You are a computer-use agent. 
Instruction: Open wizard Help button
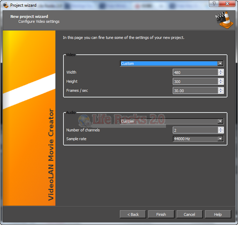[218, 214]
